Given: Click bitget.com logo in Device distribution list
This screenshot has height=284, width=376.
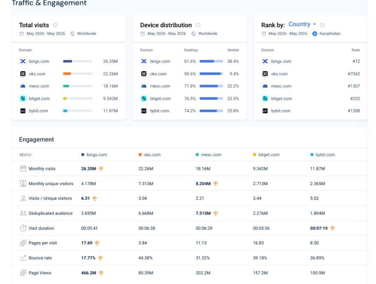Looking at the screenshot, I should (144, 98).
